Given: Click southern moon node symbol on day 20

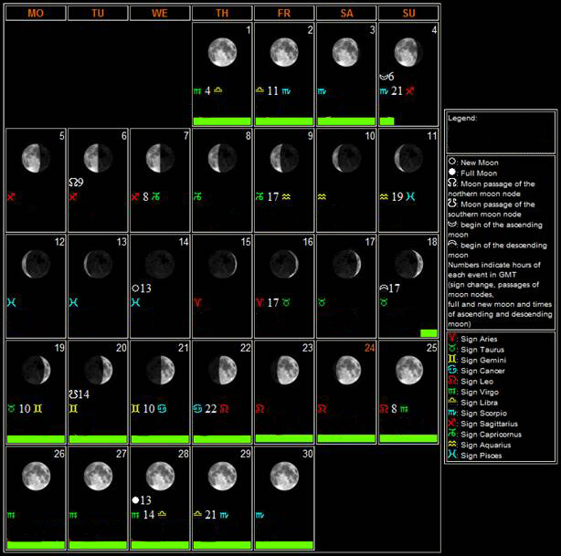Looking at the screenshot, I should [73, 393].
